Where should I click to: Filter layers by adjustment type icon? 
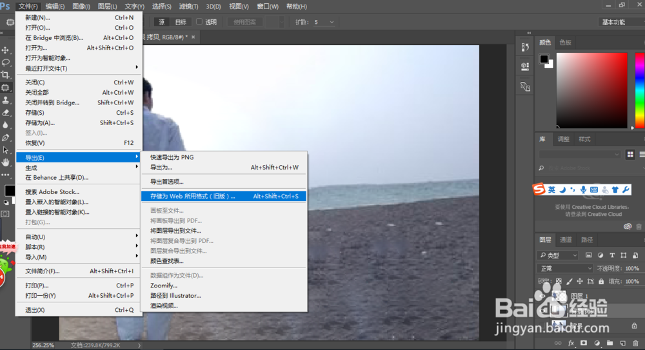tap(600, 255)
